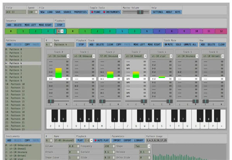Click SOLO in Track Mute
The width and height of the screenshot is (232, 160).
(x=178, y=45)
